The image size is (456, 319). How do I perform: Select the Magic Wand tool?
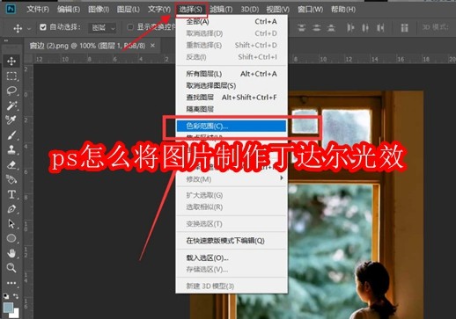pos(11,105)
